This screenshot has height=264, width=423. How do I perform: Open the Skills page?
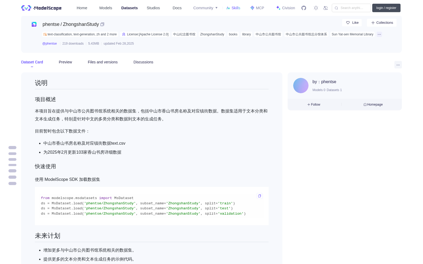pos(233,8)
